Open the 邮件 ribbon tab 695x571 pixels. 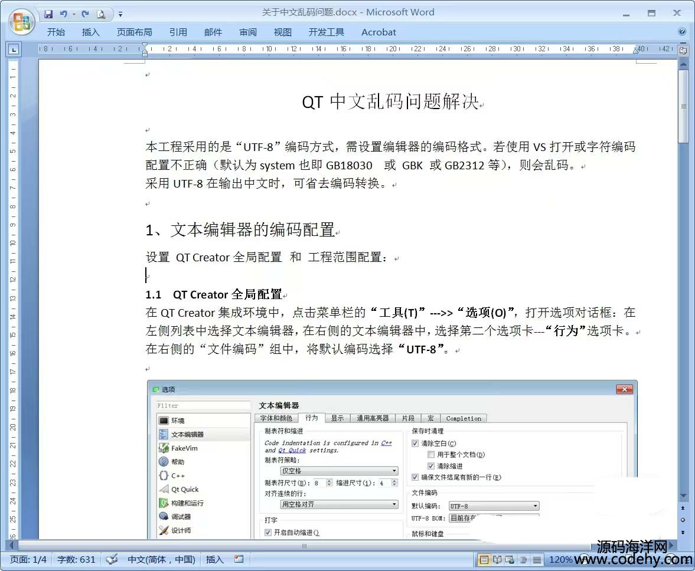pos(213,32)
